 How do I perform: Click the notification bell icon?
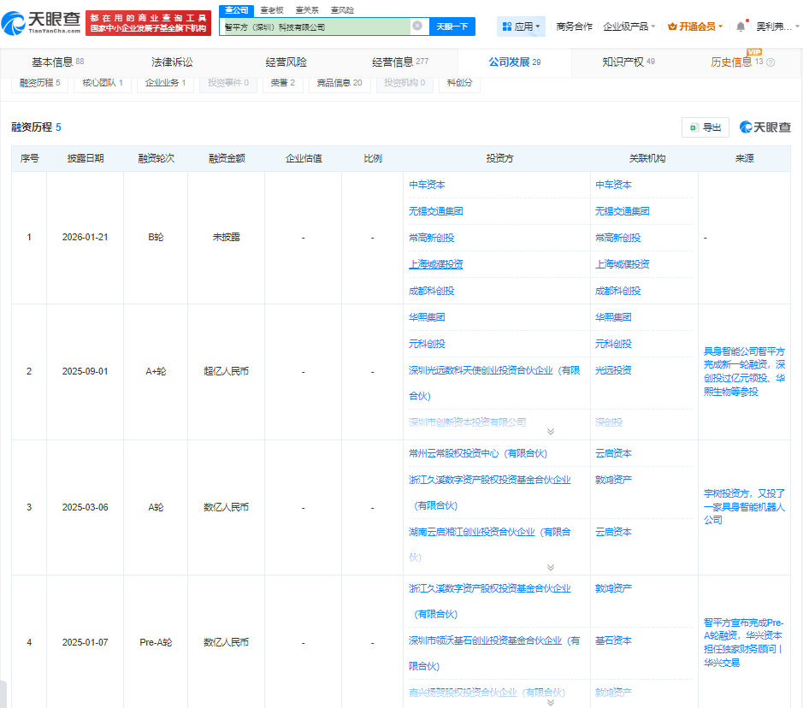point(741,26)
